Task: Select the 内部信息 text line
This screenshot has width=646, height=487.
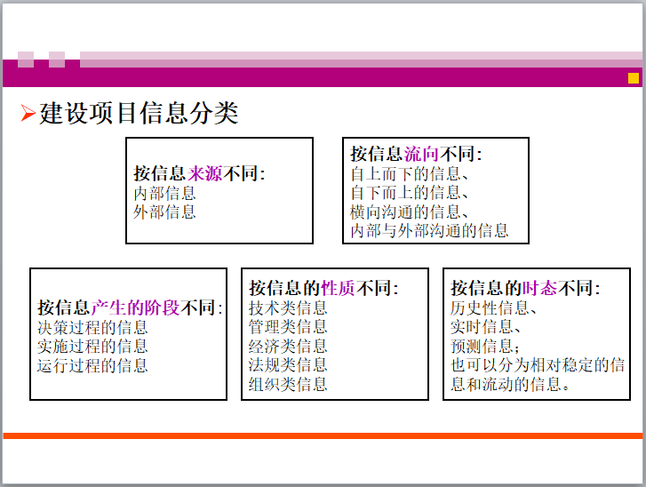Action: point(165,193)
